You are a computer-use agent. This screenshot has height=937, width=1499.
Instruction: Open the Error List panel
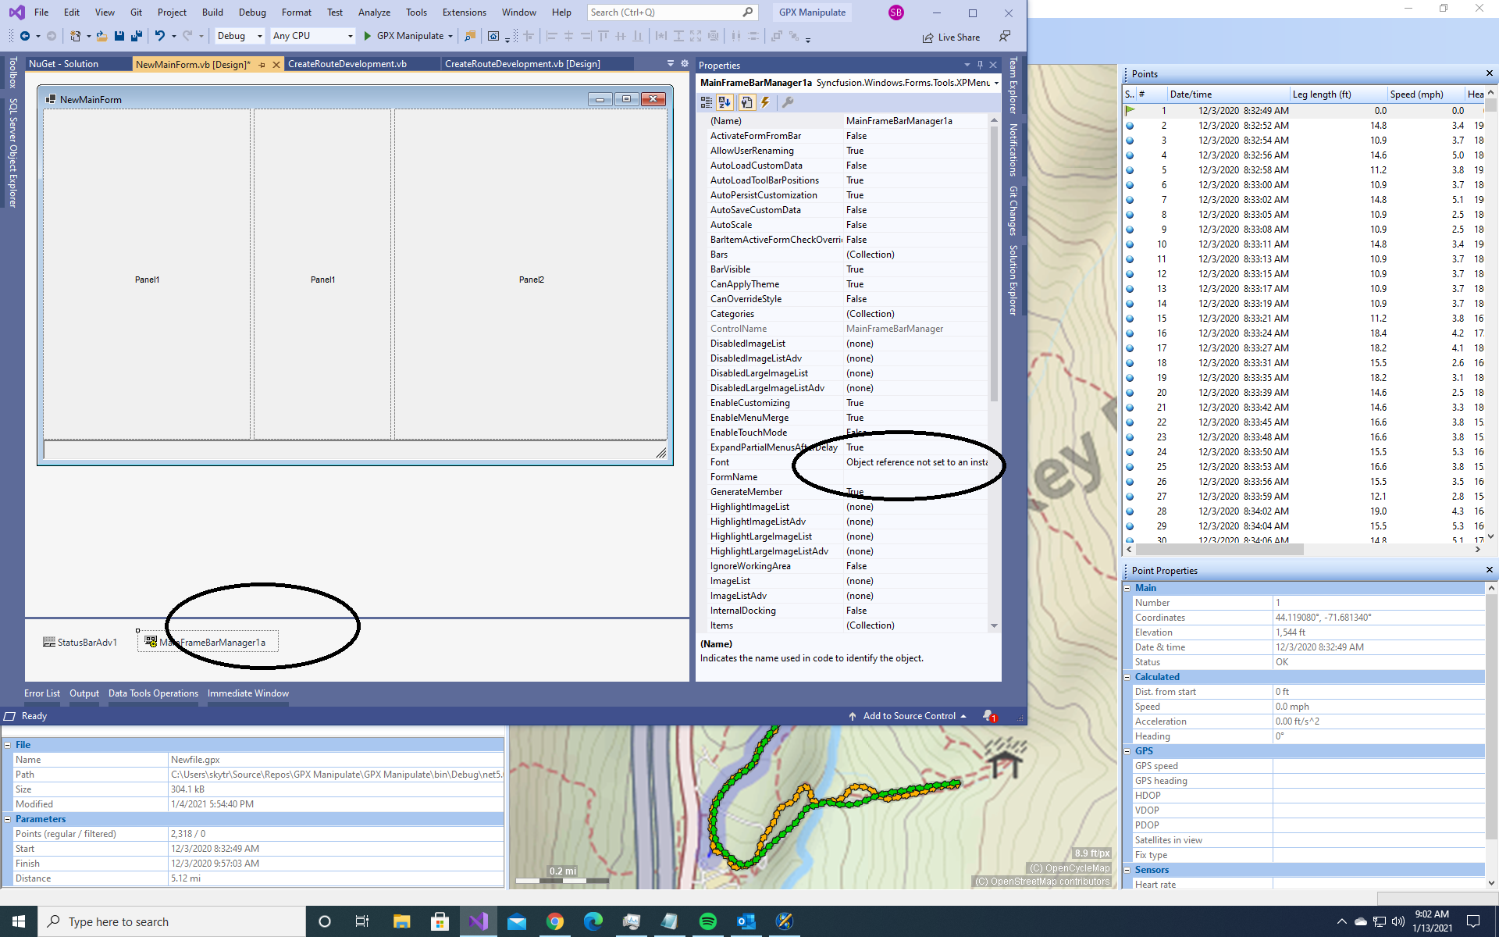point(41,693)
